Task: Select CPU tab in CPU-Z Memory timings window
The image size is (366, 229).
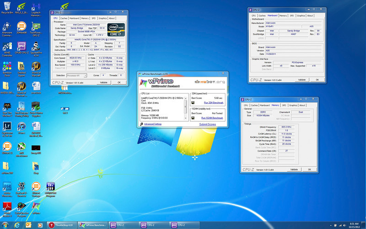Action: pos(246,105)
